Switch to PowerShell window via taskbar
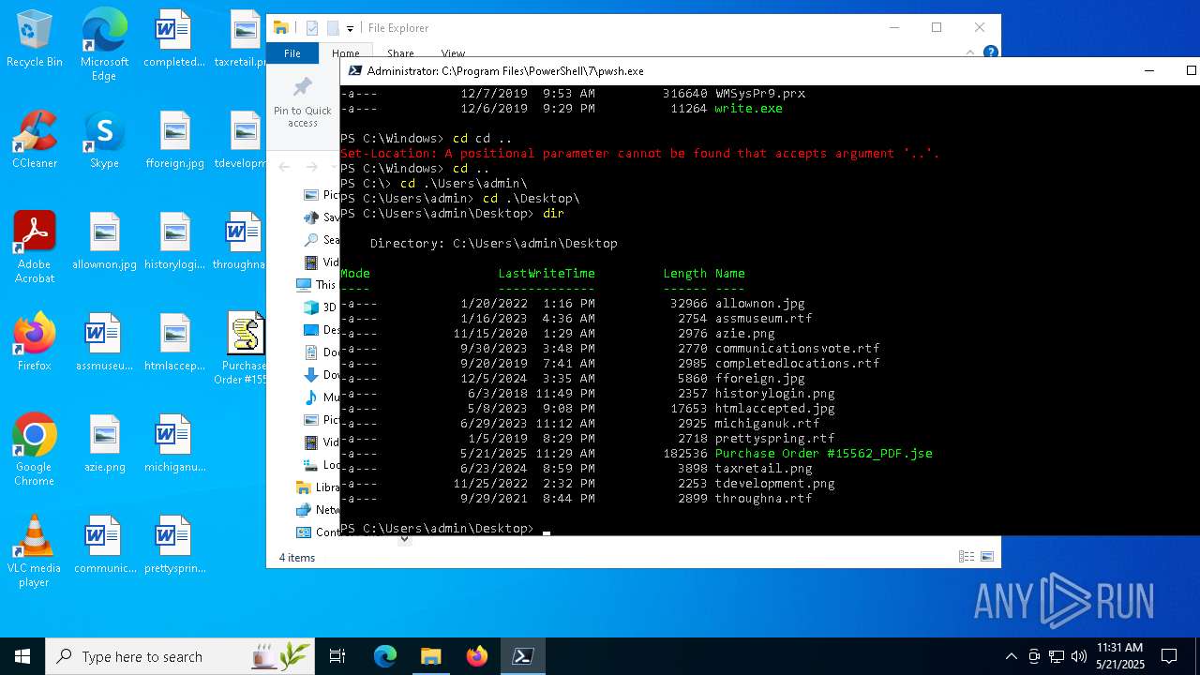The height and width of the screenshot is (675, 1200). coord(523,656)
